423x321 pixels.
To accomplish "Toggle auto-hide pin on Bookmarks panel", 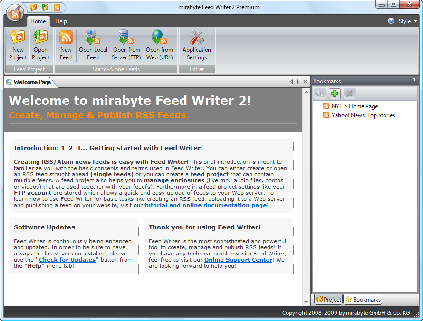I will tap(414, 81).
